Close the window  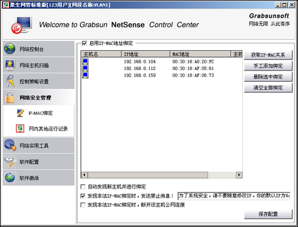(x=291, y=5)
